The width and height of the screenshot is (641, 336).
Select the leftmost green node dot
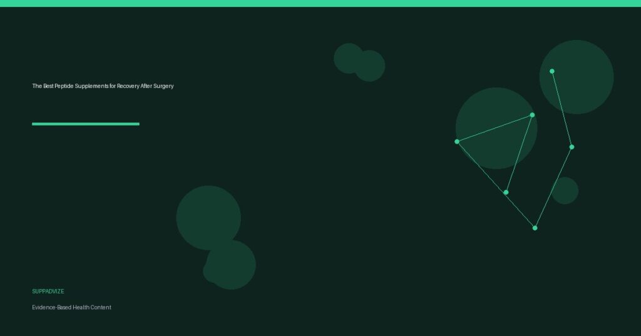click(x=457, y=142)
